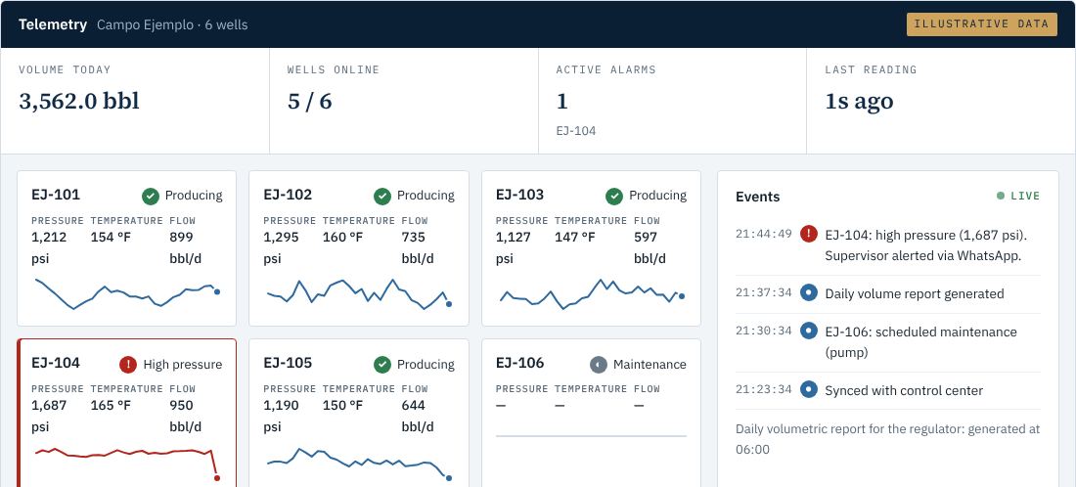Viewport: 1076px width, 487px height.
Task: Open the 'EJ-106: scheduled maintenance (pump)' event
Action: coord(920,341)
